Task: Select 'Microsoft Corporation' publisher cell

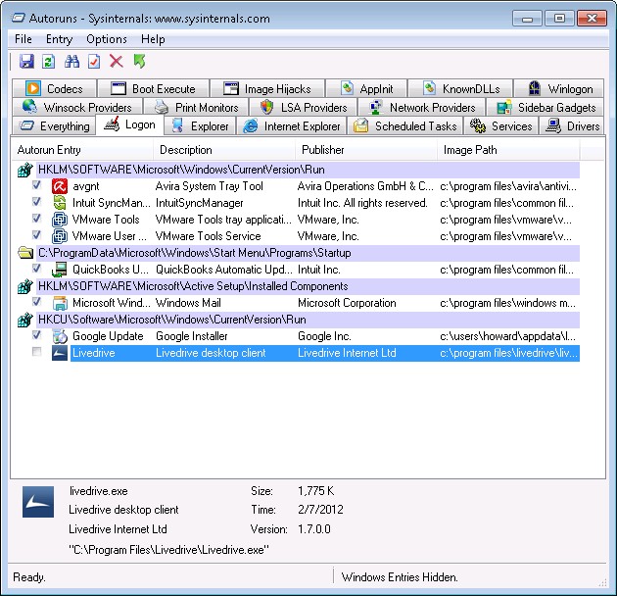Action: [347, 303]
